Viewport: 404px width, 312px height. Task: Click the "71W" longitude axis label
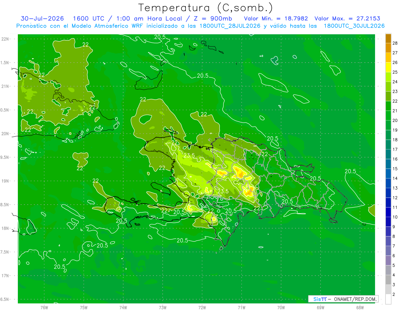pyautogui.click(x=241, y=307)
